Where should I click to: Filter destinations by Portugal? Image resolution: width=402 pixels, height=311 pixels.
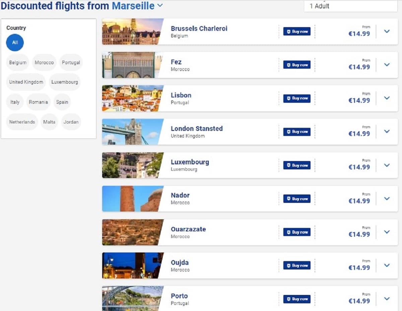pos(71,63)
